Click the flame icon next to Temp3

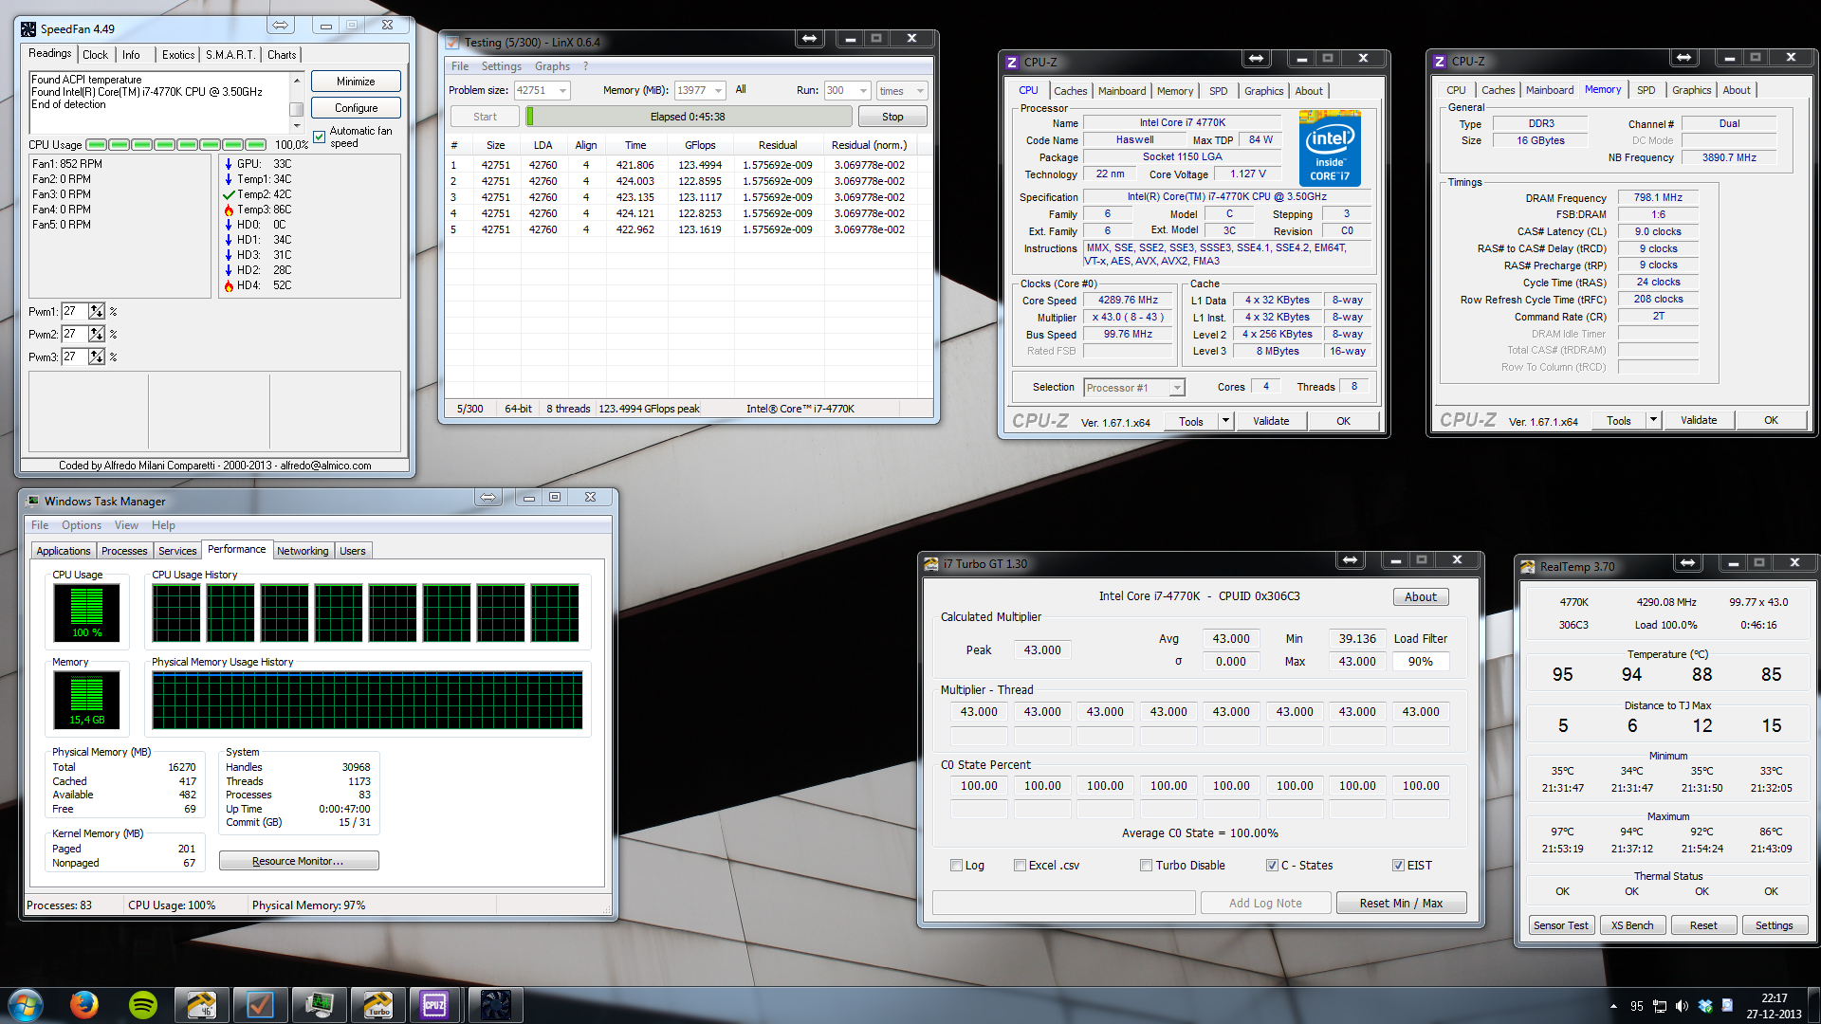(x=229, y=210)
